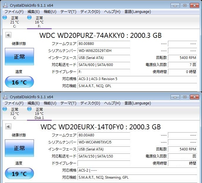This screenshot has height=183, width=202.
Task: Click the serial number field WD-WX62D3297J0H
Action: [104, 51]
